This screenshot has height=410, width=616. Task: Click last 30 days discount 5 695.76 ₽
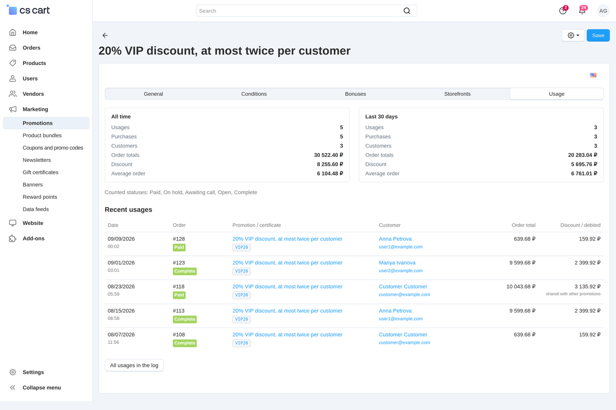(x=584, y=165)
